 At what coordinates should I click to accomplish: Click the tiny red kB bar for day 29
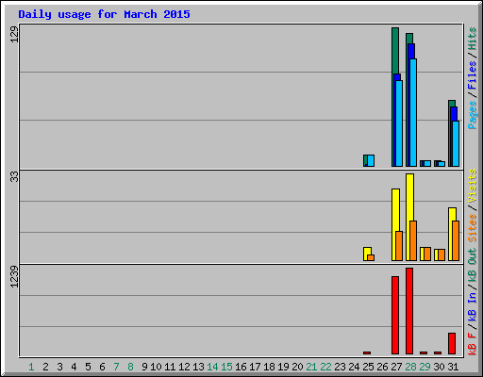[424, 353]
